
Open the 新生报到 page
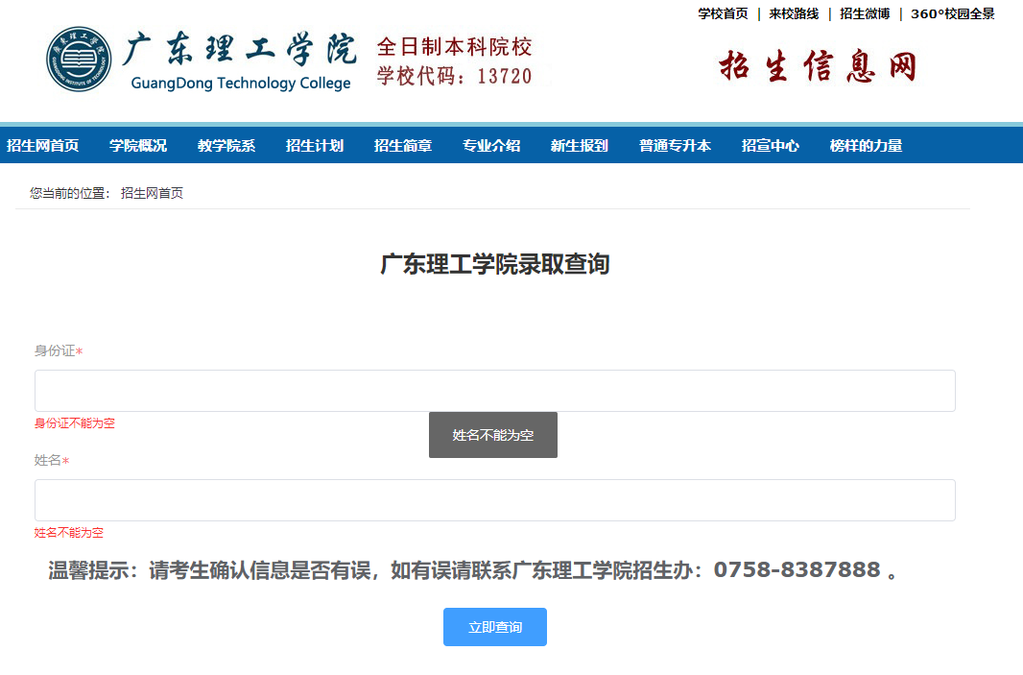(580, 146)
